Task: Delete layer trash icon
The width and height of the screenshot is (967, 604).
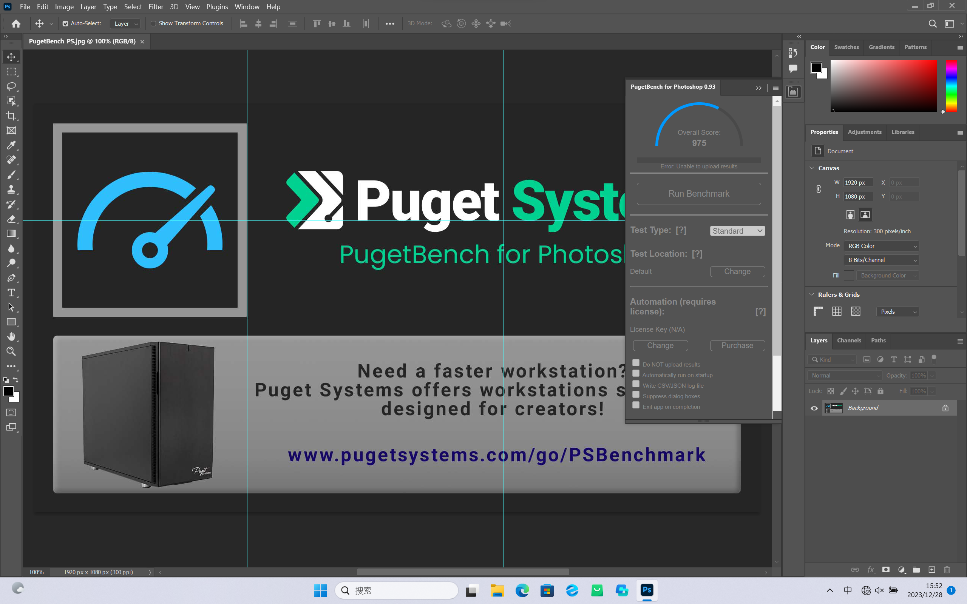Action: tap(947, 570)
